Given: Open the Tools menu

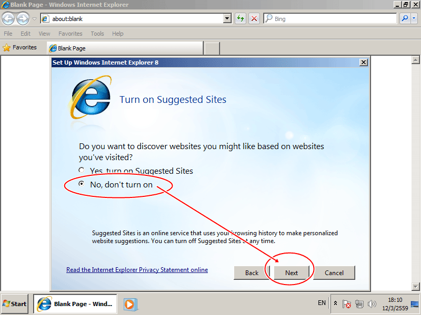Looking at the screenshot, I should click(x=97, y=34).
